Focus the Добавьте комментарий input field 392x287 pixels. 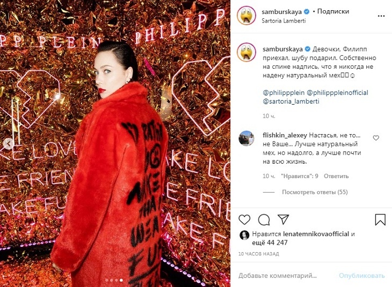click(286, 276)
